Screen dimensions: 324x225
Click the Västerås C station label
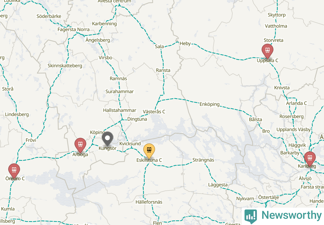tap(154, 112)
